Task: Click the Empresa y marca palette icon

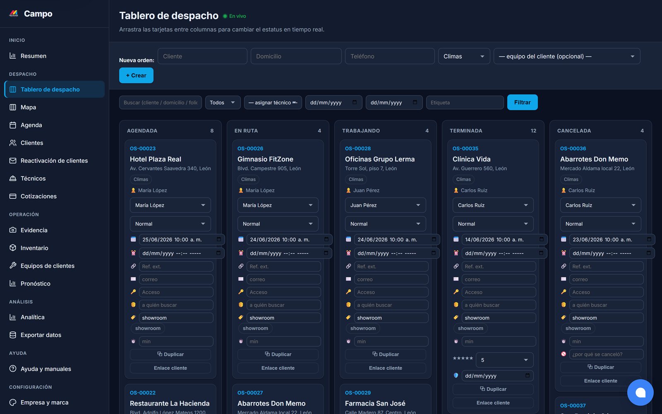Action: pyautogui.click(x=13, y=402)
